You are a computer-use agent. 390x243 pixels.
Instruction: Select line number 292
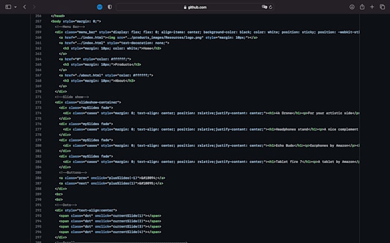pos(38,210)
